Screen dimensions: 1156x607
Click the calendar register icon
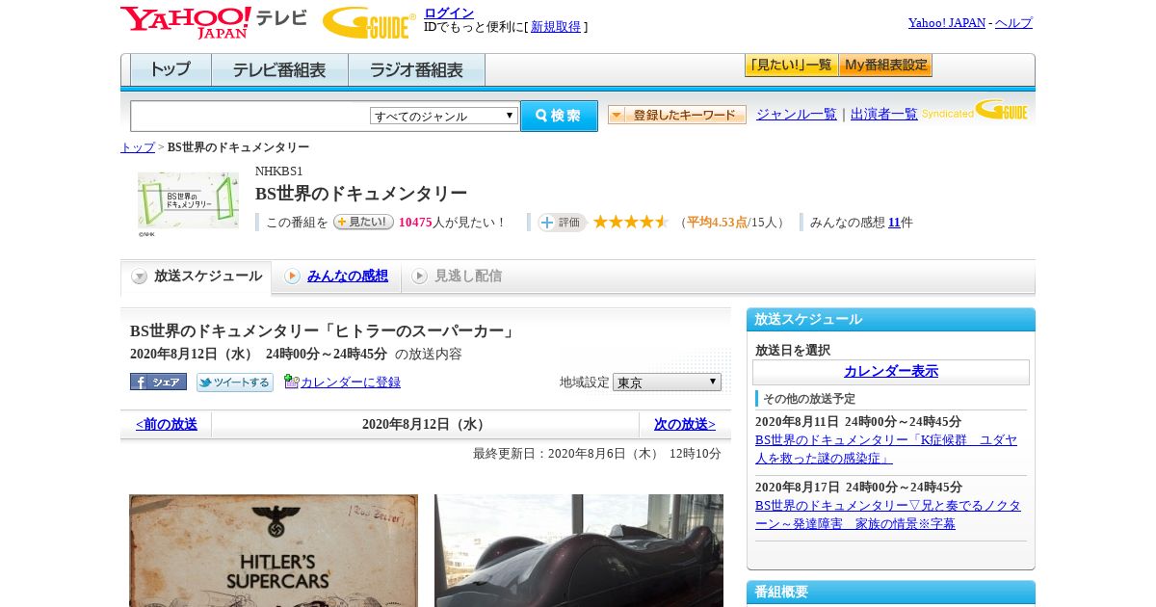click(292, 382)
